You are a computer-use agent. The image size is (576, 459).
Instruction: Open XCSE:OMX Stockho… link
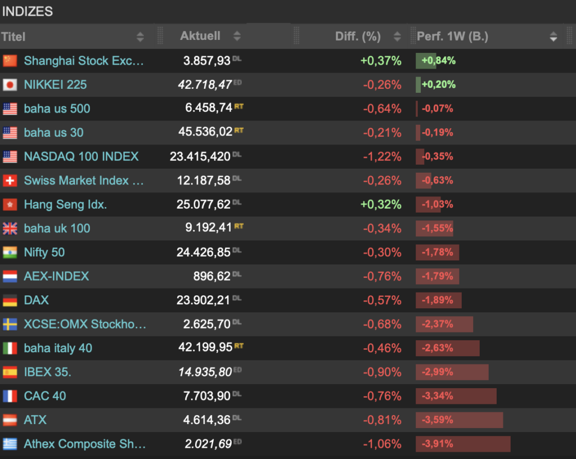[x=85, y=324]
